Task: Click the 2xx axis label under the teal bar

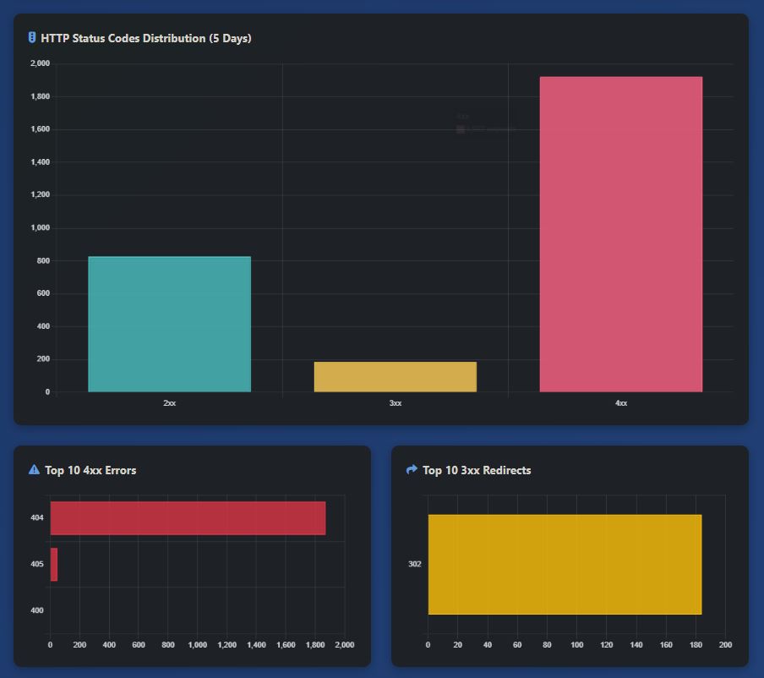Action: point(169,403)
